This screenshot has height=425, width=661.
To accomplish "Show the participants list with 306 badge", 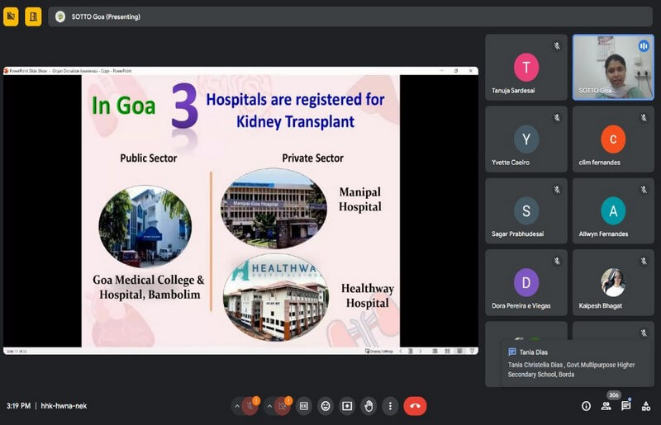I will [x=606, y=406].
